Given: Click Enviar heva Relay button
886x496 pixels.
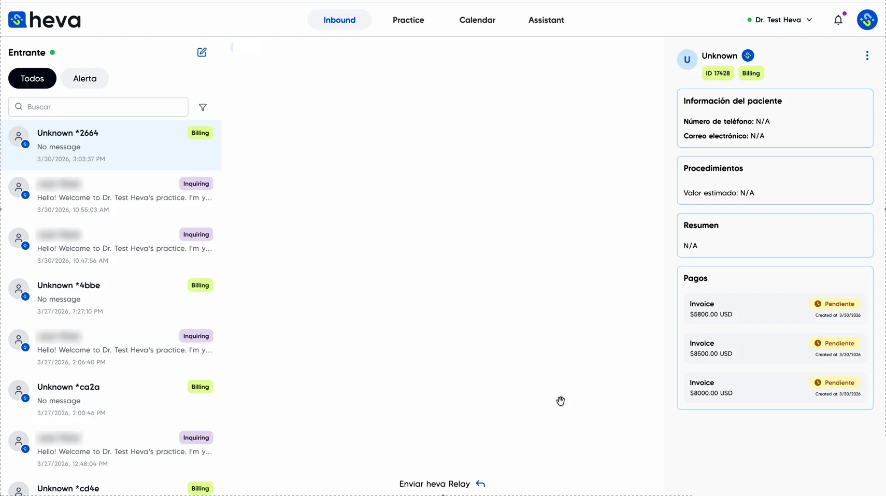Looking at the screenshot, I should [x=442, y=484].
